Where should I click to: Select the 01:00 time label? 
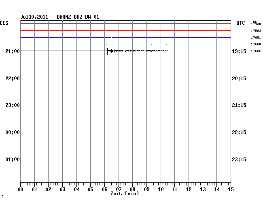click(13, 159)
